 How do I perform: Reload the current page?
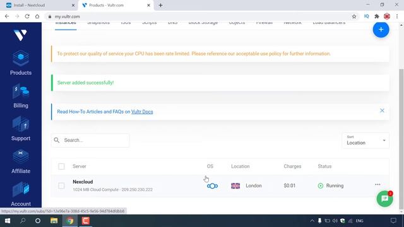coord(27,16)
